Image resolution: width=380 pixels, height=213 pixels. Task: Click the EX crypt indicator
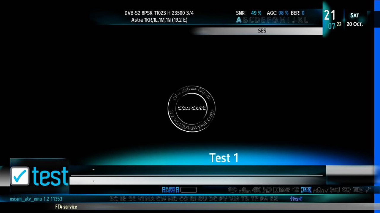coord(274,199)
